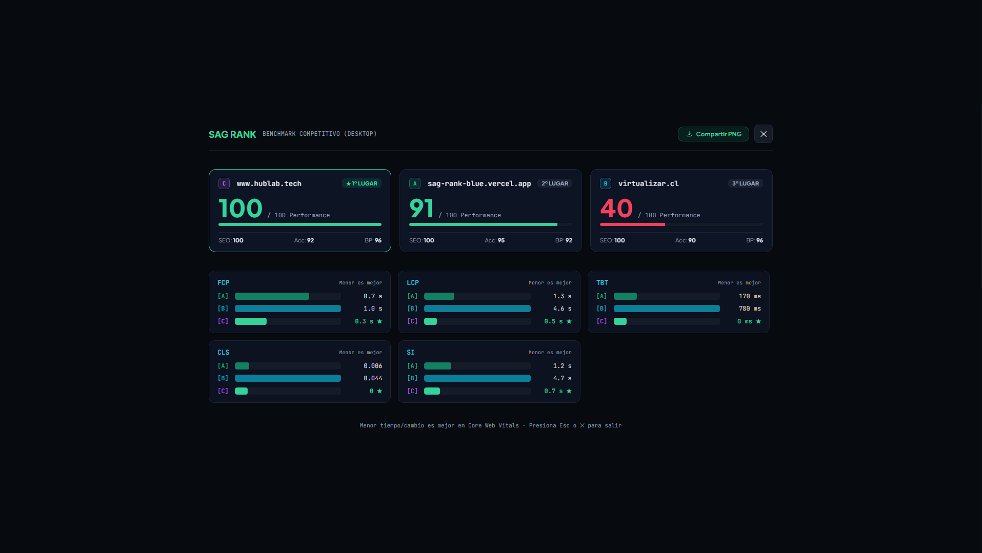
Task: Close the benchmark overlay with X
Action: [764, 134]
